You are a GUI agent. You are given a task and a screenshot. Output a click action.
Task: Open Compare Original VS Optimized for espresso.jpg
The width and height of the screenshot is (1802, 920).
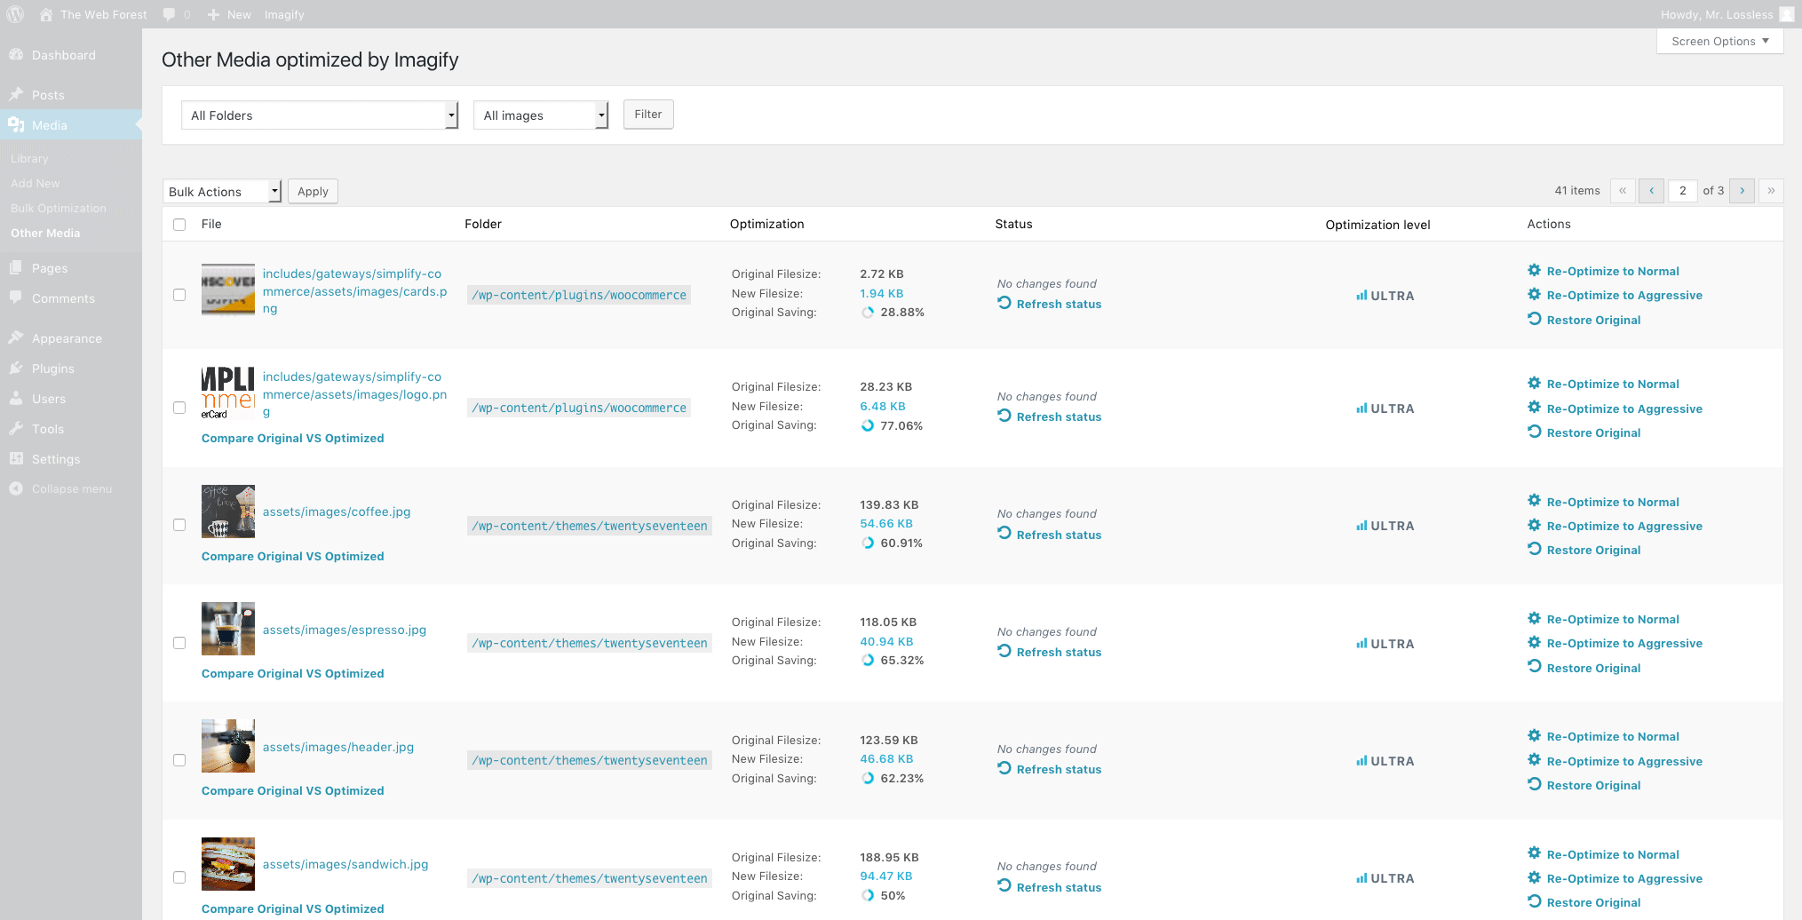click(292, 674)
